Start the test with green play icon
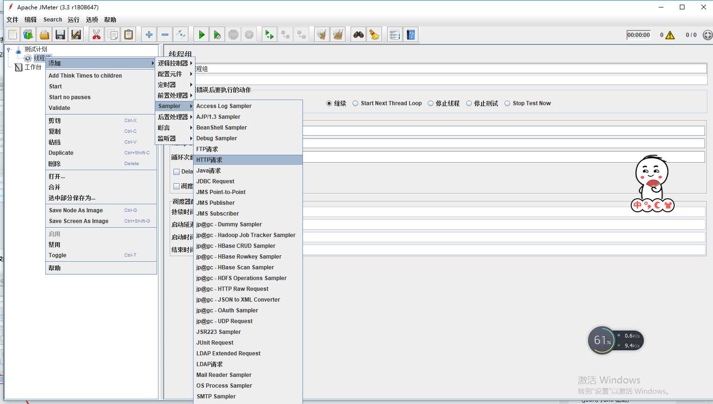The height and width of the screenshot is (404, 713). pos(202,35)
